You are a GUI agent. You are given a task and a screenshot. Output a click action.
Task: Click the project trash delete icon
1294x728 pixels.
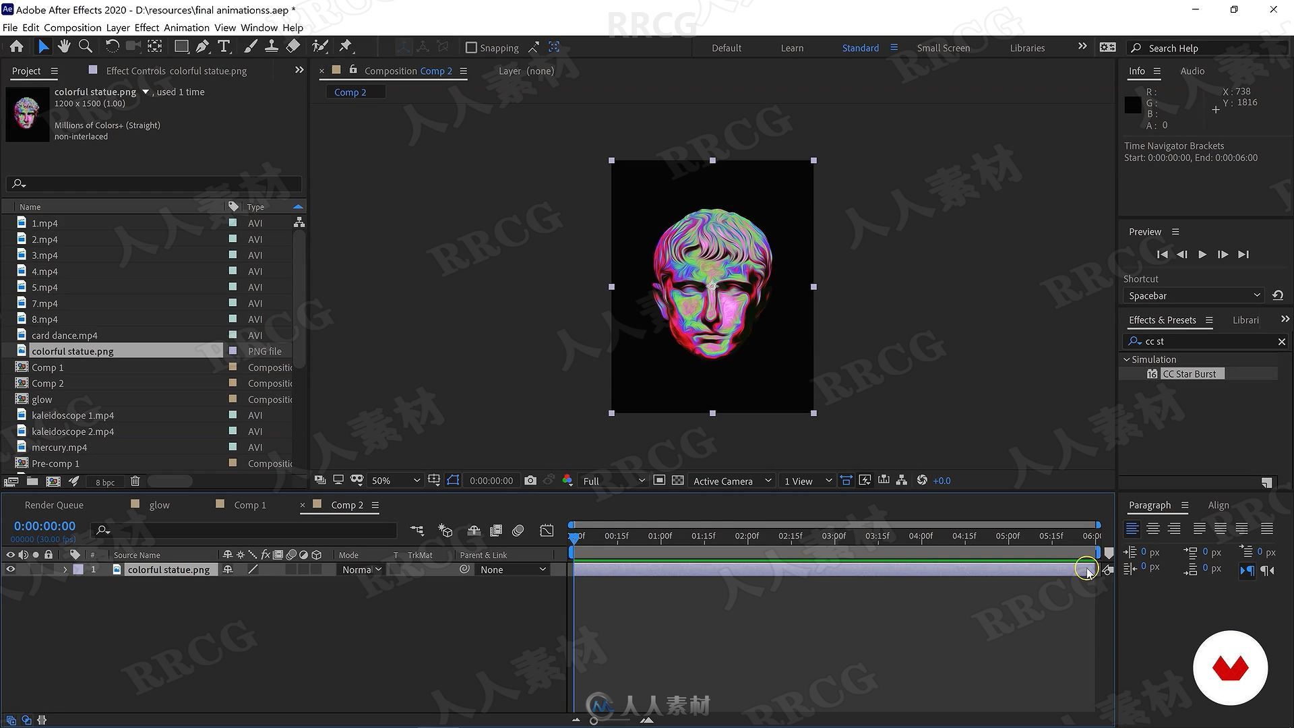(x=135, y=481)
